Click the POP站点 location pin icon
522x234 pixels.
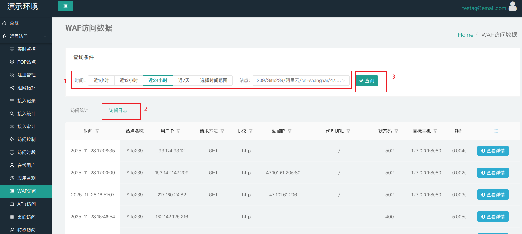[x=12, y=62]
